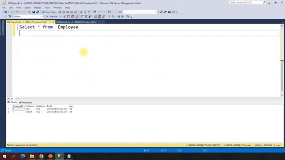Click the Open File folder icon

29,12
